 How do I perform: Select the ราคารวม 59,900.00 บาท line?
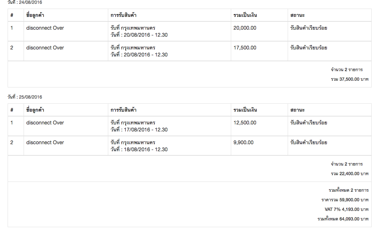coord(345,200)
